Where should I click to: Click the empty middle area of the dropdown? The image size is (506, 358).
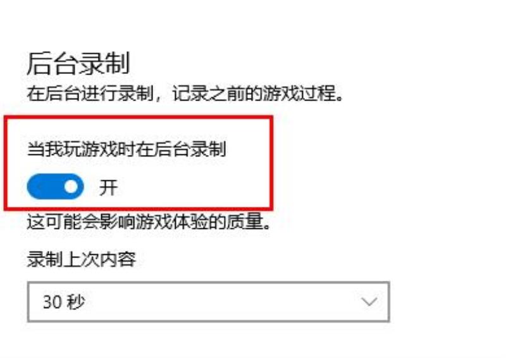223,302
